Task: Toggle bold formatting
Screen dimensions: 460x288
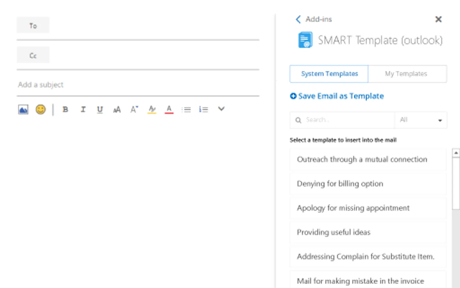Action: [65, 109]
